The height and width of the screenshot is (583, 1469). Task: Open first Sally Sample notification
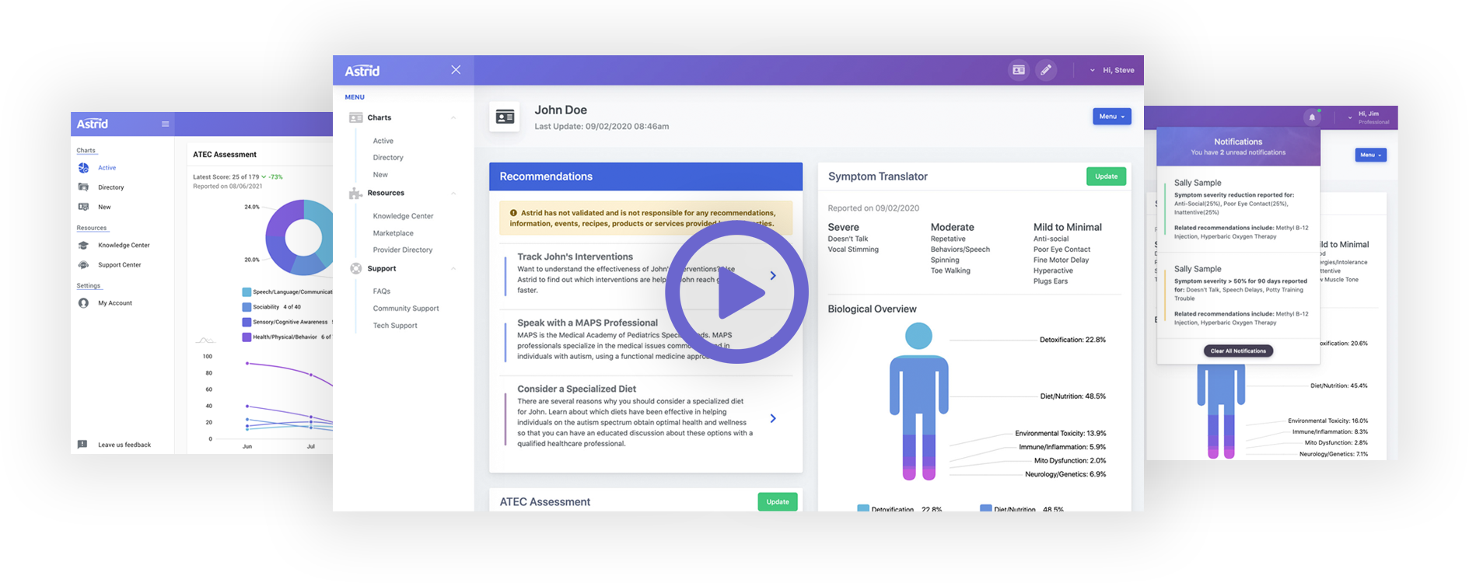(1238, 210)
